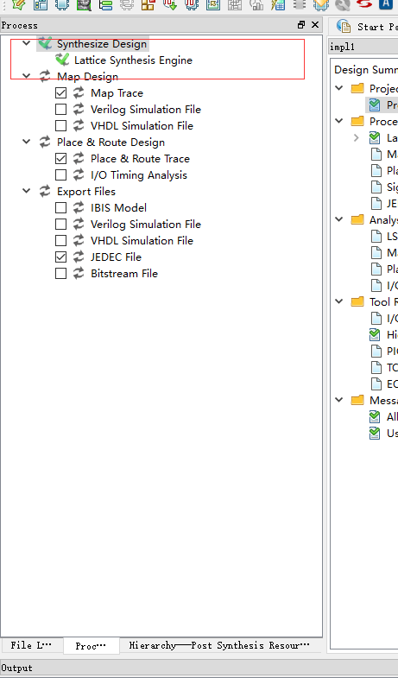Click the check icon beside Lattice Synthesis Engine
The height and width of the screenshot is (678, 398).
point(62,60)
